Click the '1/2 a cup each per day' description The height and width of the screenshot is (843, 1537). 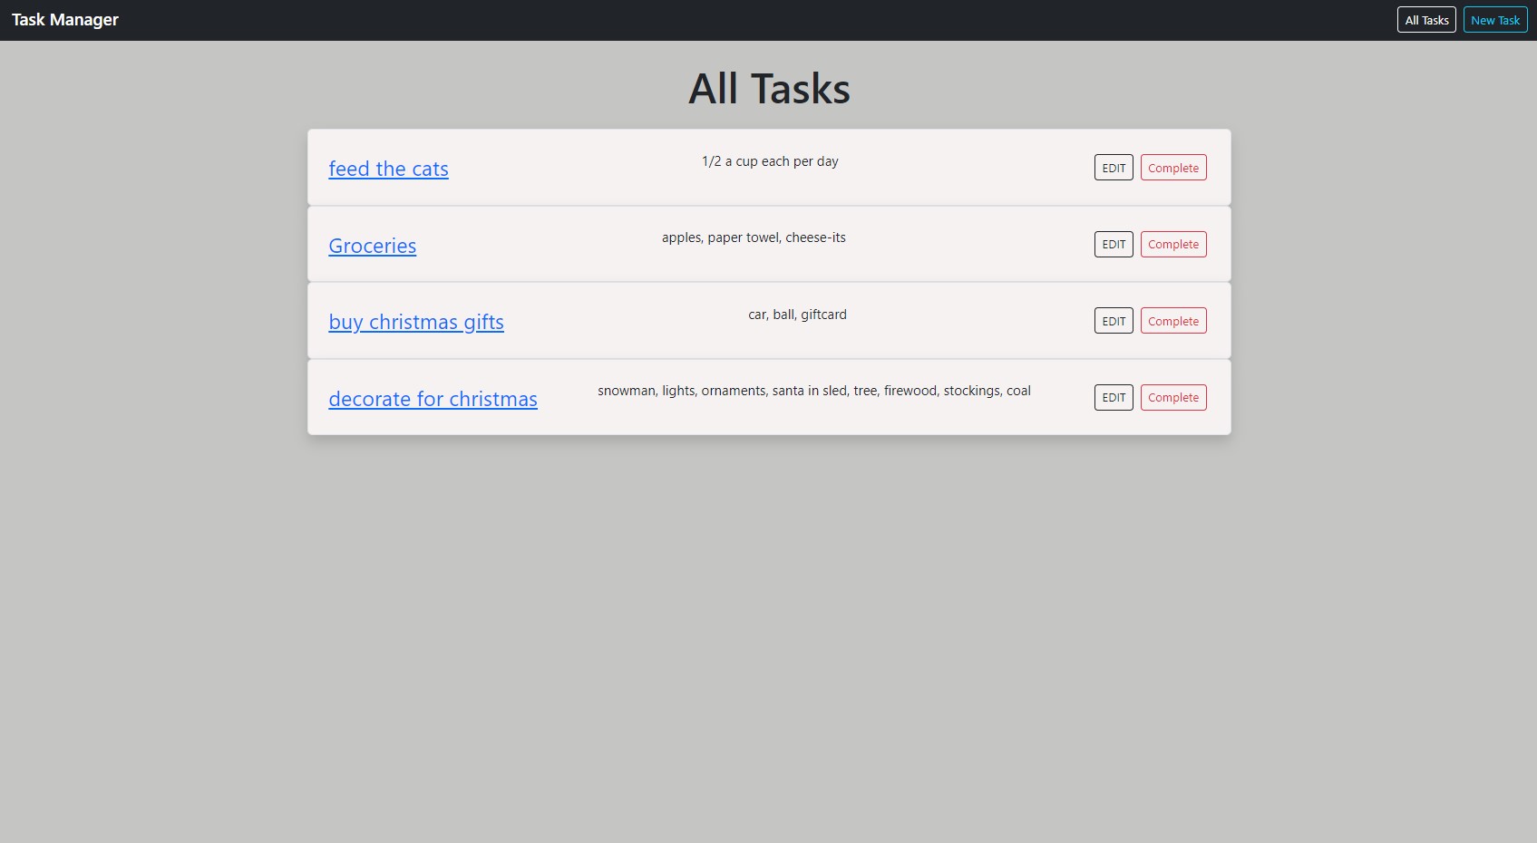coord(770,161)
